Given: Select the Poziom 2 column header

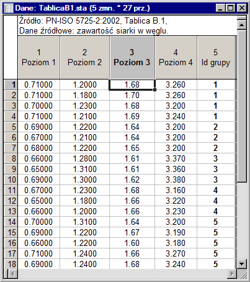Looking at the screenshot, I should point(84,57).
